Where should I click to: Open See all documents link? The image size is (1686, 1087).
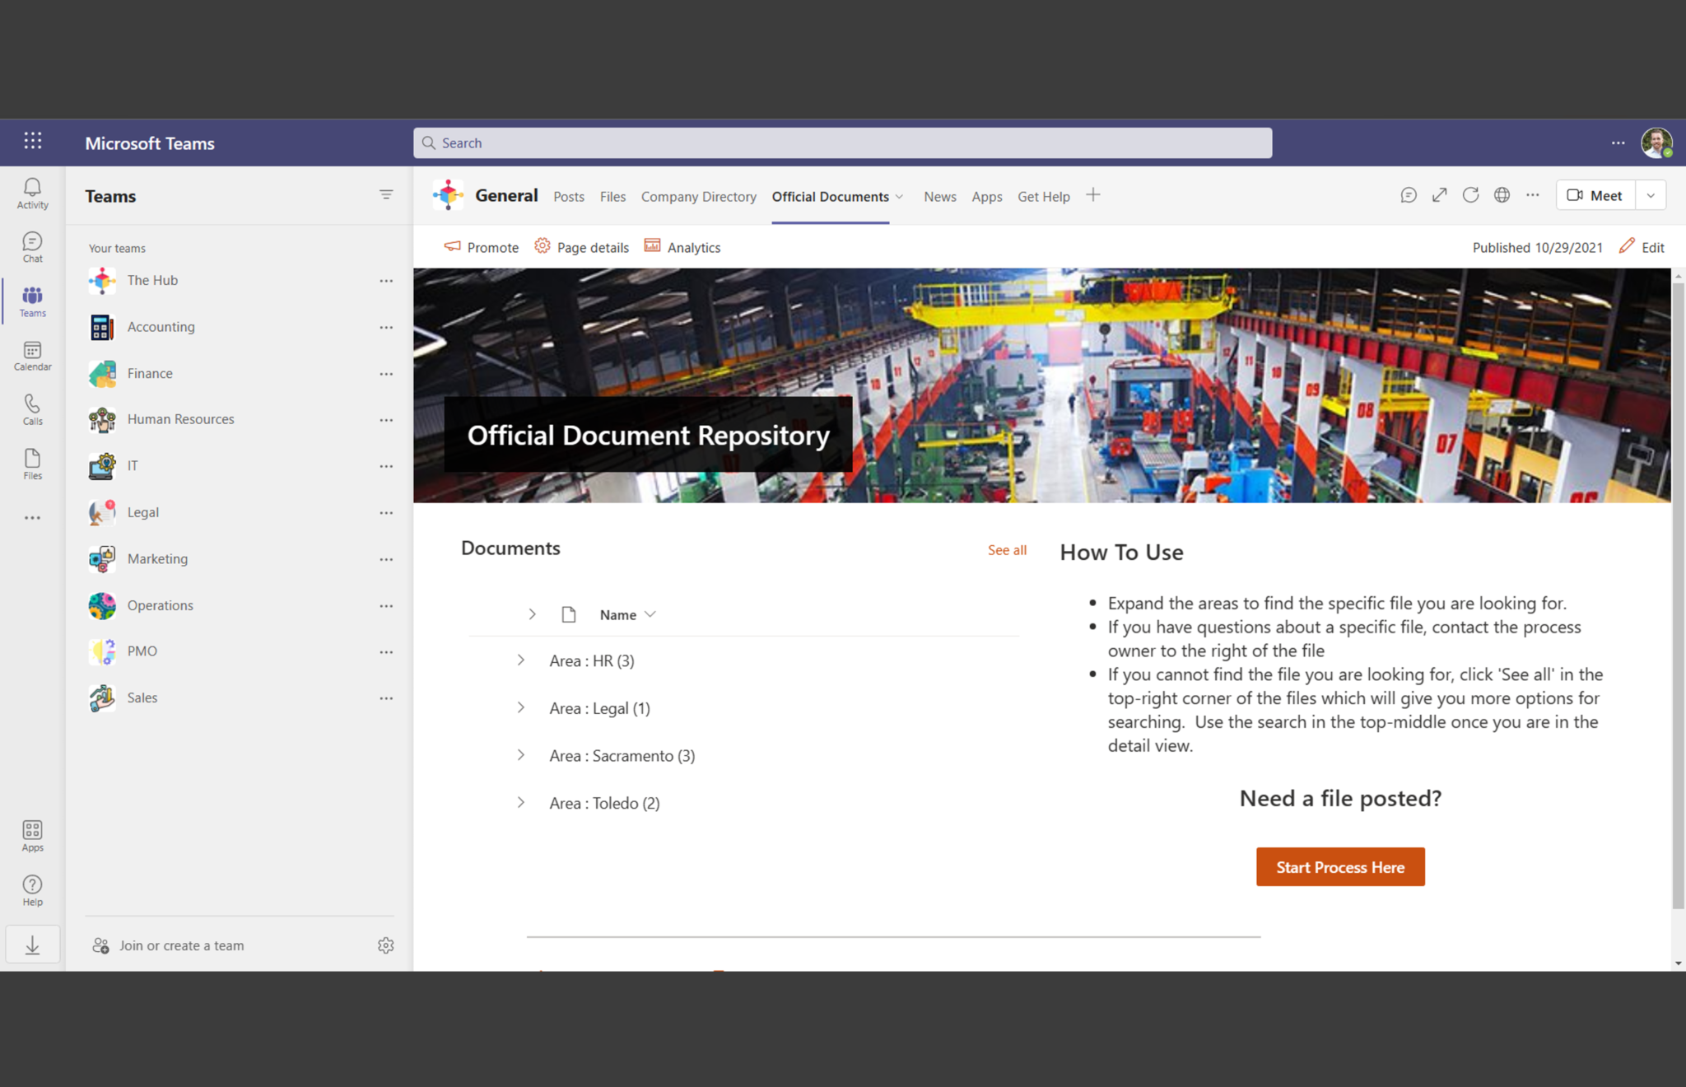1007,549
